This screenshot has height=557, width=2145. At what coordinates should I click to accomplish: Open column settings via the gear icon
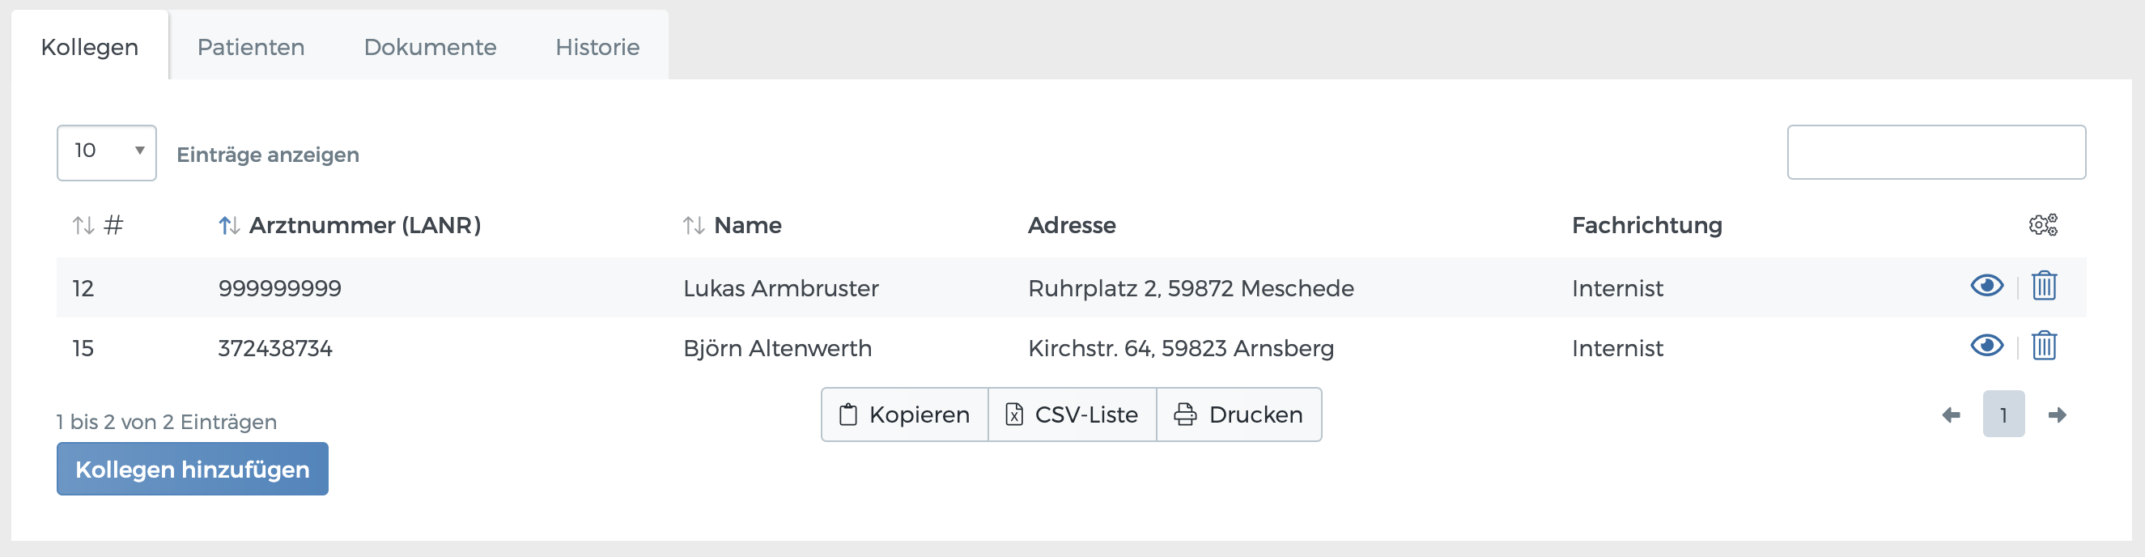click(x=2043, y=224)
